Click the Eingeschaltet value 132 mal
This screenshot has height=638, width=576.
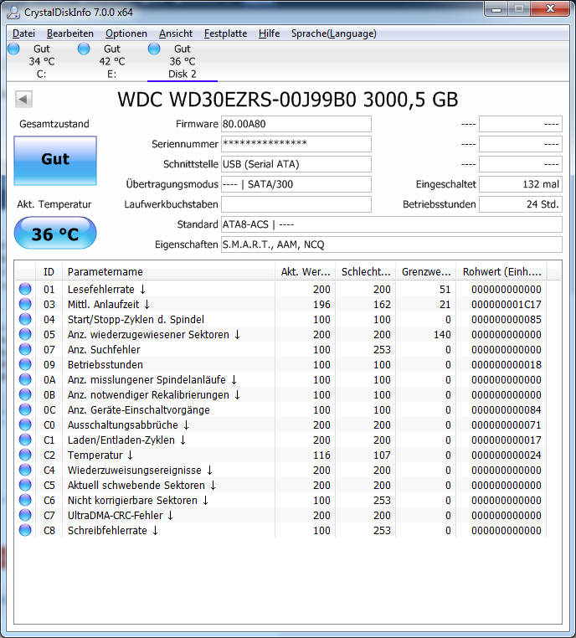[x=521, y=184]
